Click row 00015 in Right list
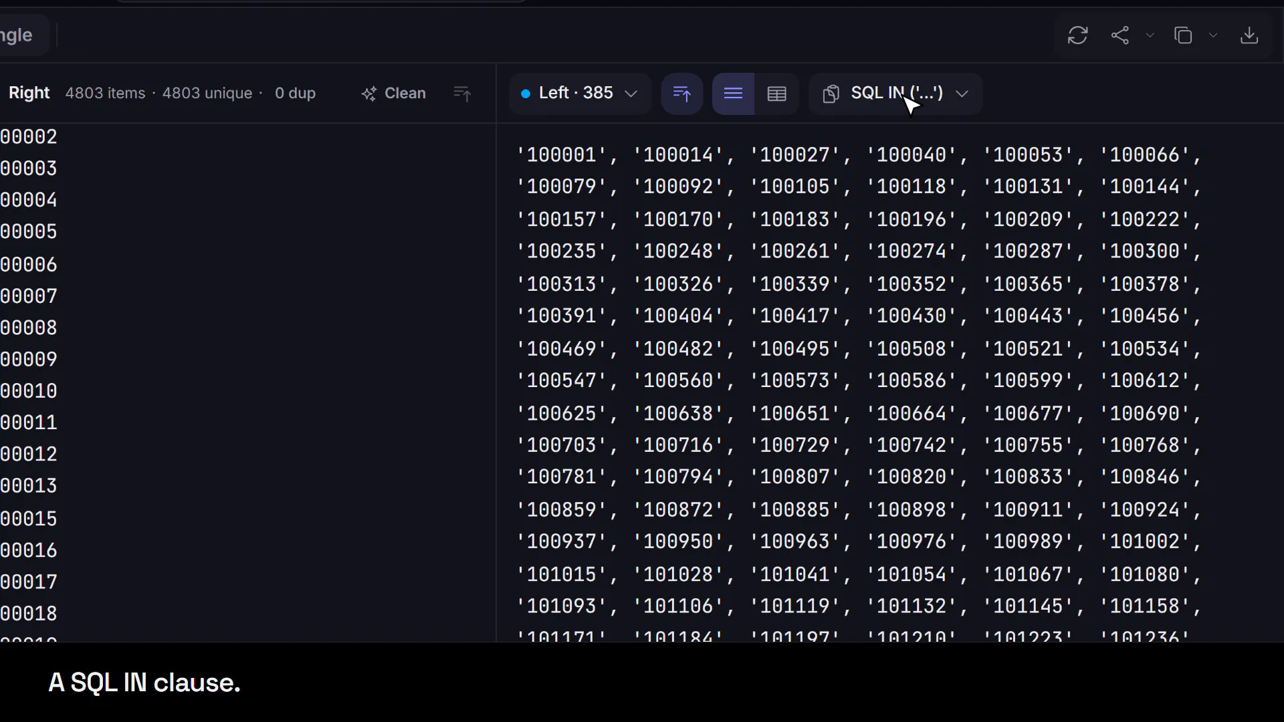 [29, 519]
